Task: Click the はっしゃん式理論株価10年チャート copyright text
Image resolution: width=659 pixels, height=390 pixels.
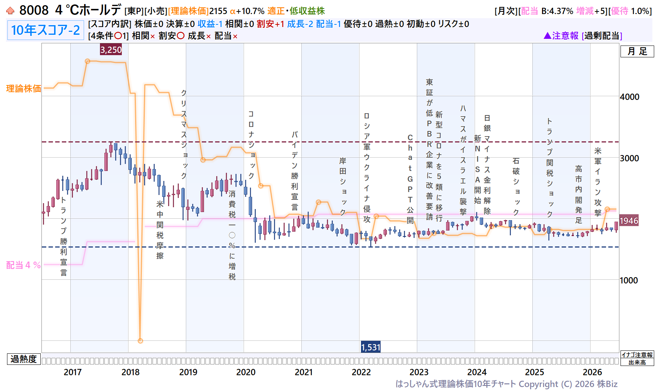Action: [x=506, y=384]
